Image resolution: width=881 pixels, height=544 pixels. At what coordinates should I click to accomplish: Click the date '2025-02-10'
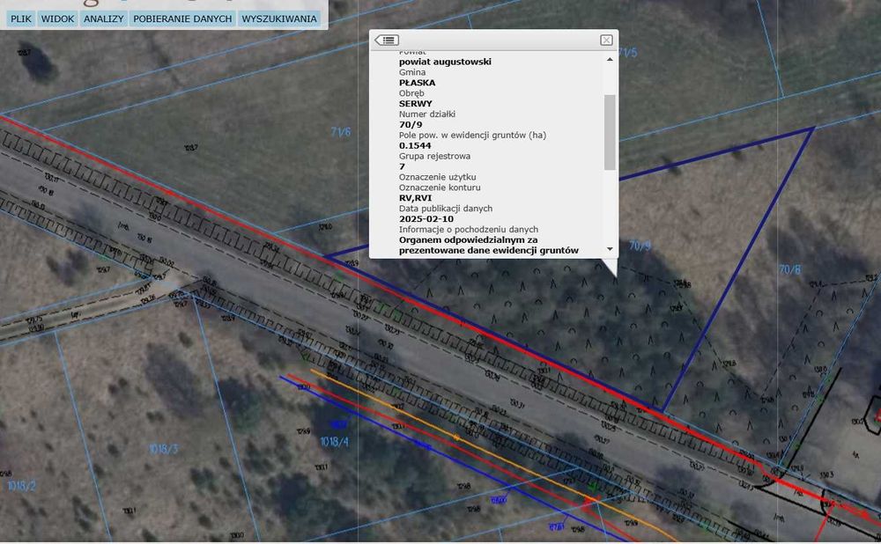[426, 219]
